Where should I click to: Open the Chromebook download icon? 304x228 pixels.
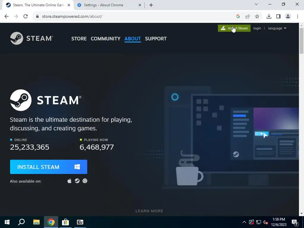tap(85, 181)
